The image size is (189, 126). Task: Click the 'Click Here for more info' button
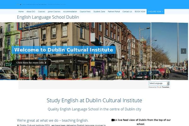click(x=31, y=63)
